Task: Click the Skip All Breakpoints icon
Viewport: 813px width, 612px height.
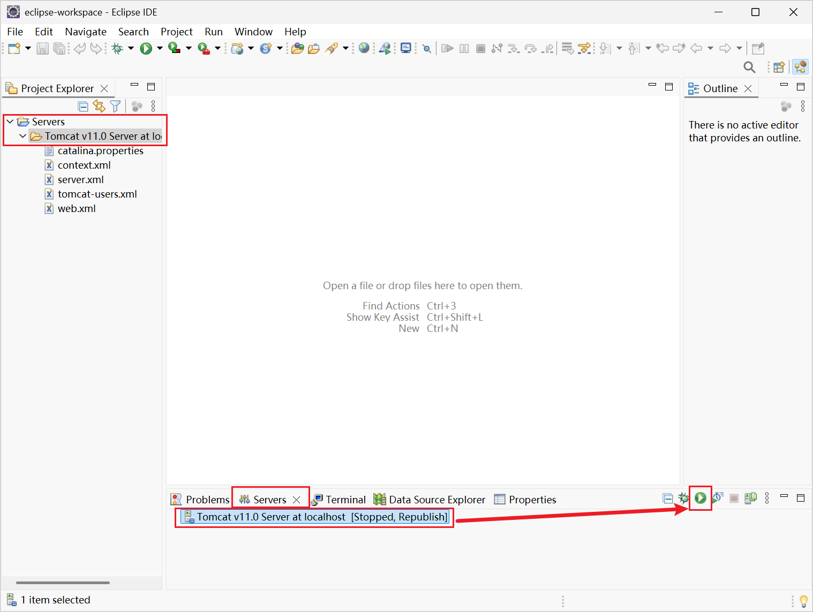Action: tap(426, 49)
